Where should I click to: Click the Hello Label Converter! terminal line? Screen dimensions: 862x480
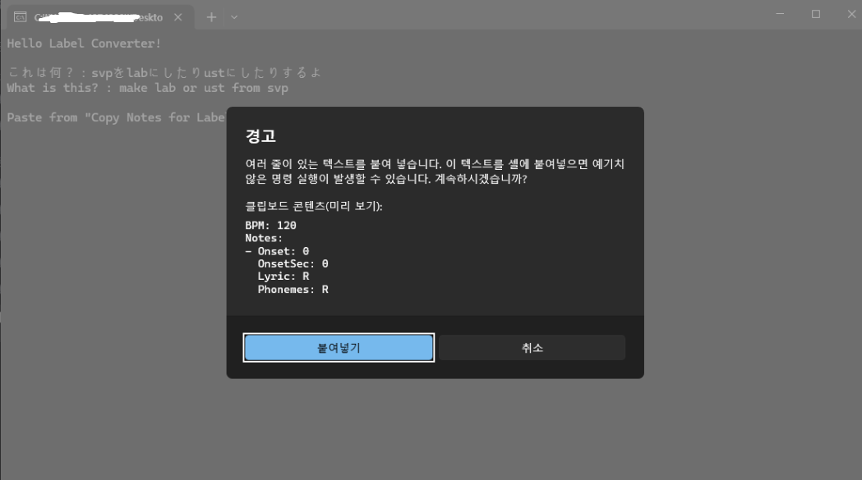click(84, 43)
